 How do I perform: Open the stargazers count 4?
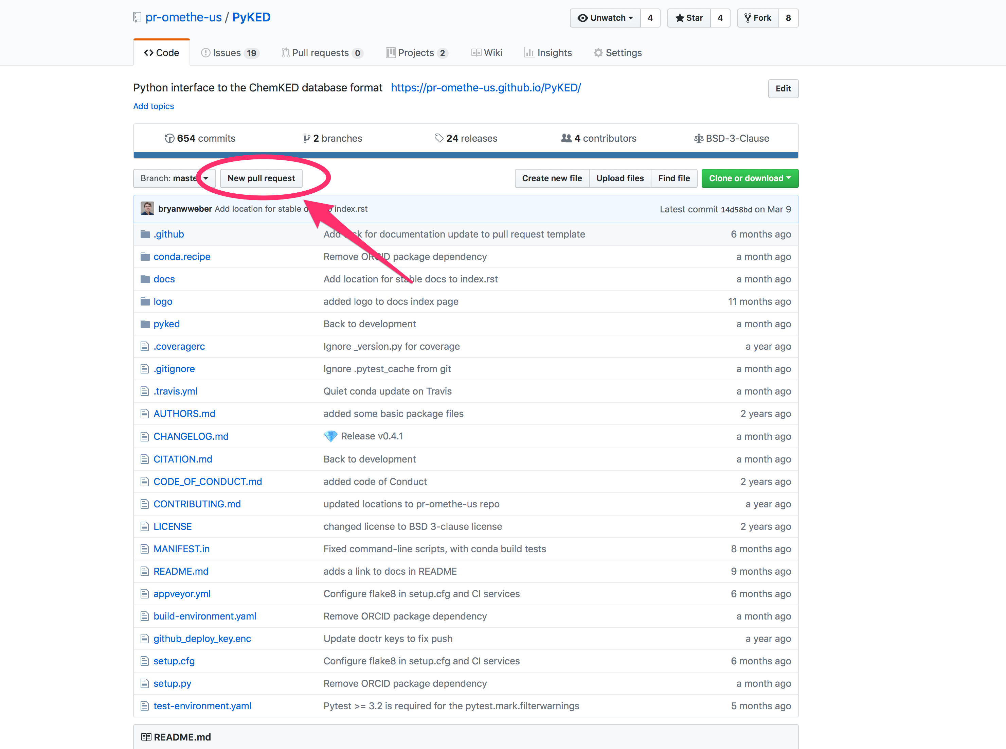click(720, 18)
